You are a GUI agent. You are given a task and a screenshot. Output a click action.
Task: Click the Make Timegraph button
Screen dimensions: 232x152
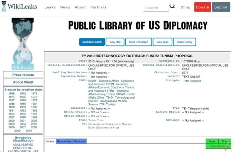tap(139, 42)
